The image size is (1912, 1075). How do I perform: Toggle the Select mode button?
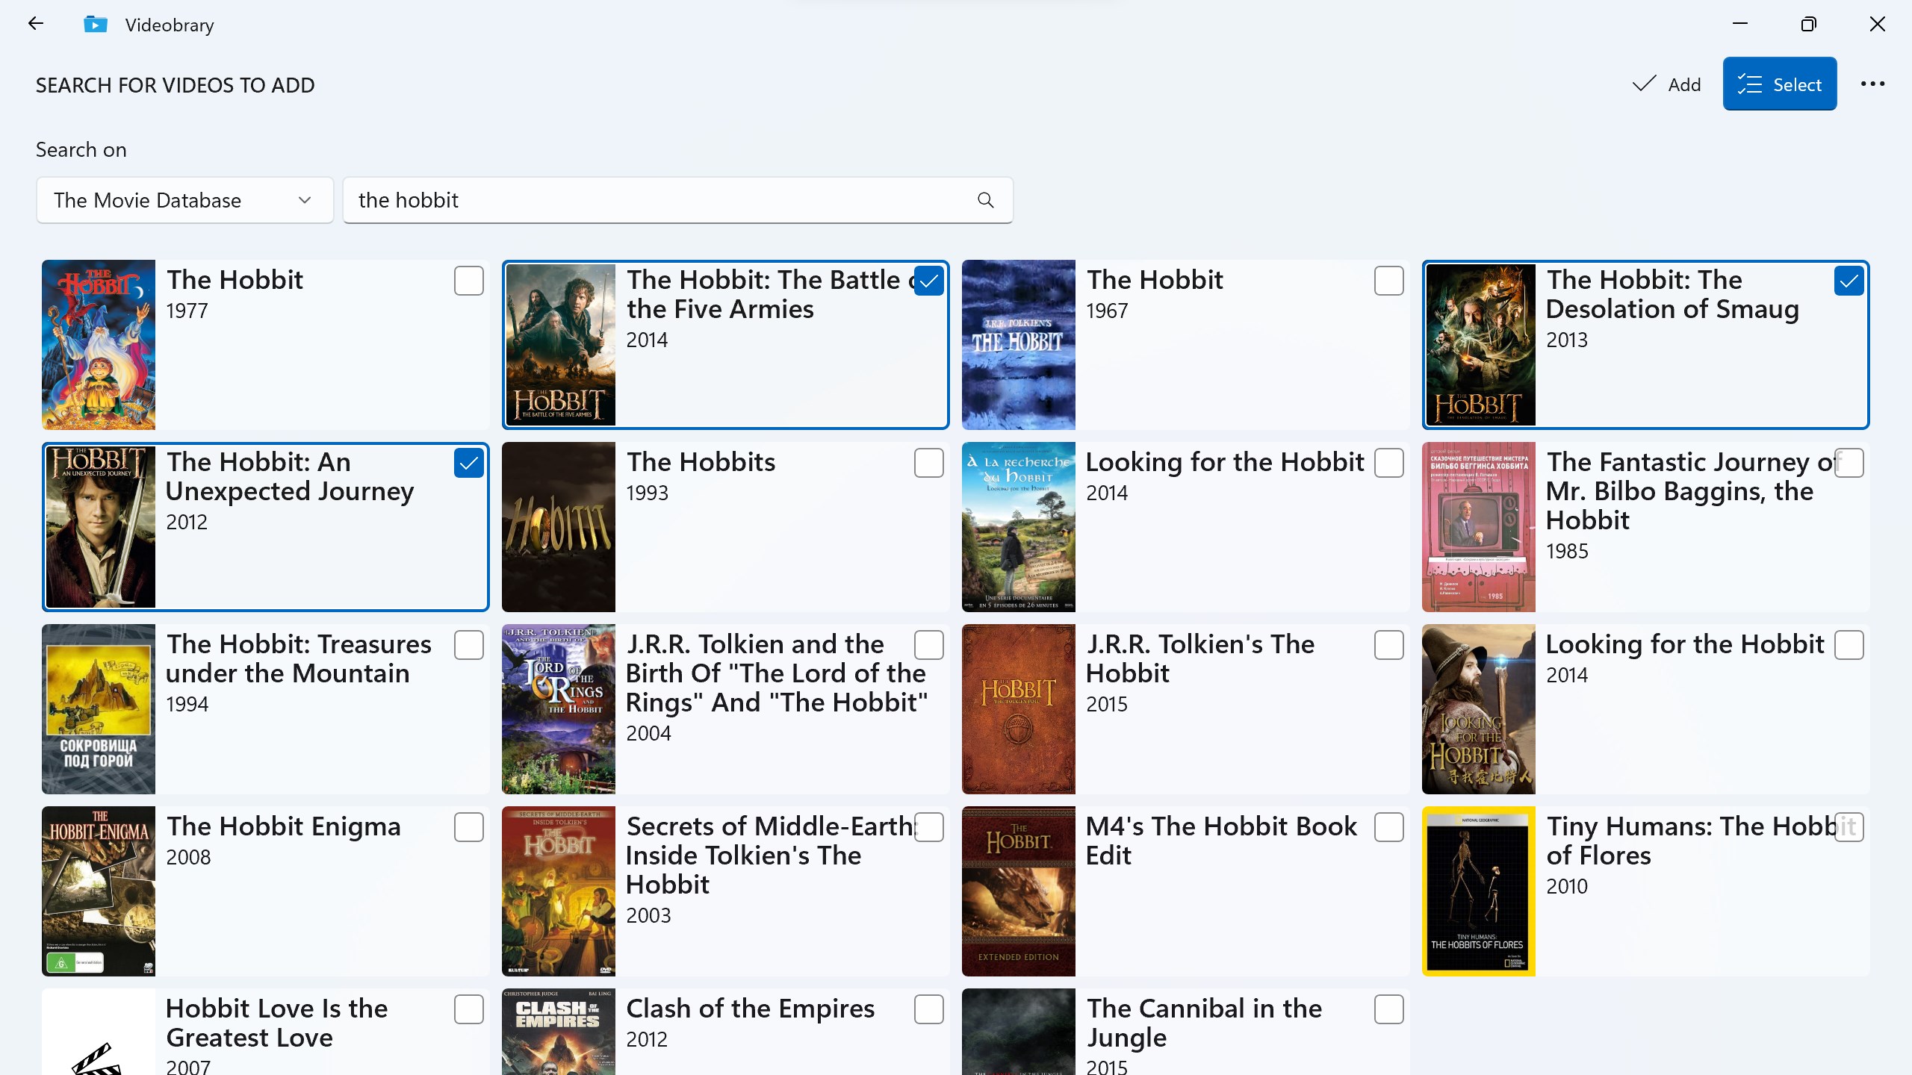pyautogui.click(x=1779, y=84)
